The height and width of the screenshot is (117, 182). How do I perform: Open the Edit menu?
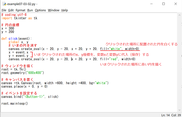(x=11, y=10)
